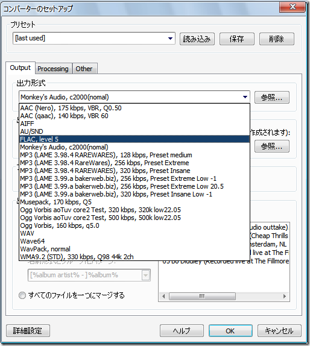Click left arrow of preview horizontal scrollbar
310x346 pixels.
click(163, 296)
